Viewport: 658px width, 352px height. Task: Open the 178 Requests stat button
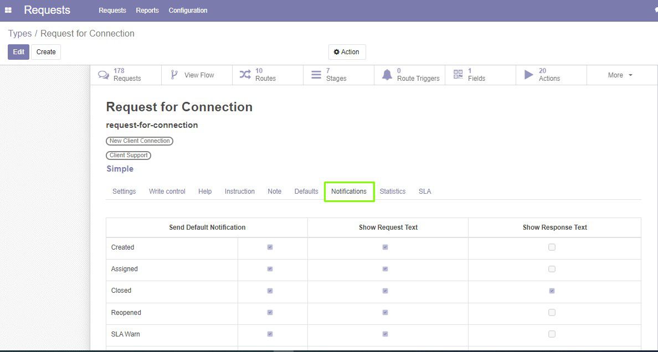coord(126,75)
